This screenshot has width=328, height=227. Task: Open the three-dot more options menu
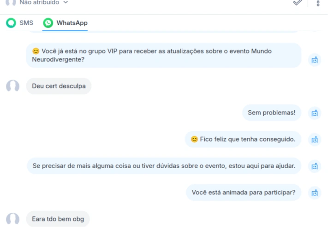[318, 3]
